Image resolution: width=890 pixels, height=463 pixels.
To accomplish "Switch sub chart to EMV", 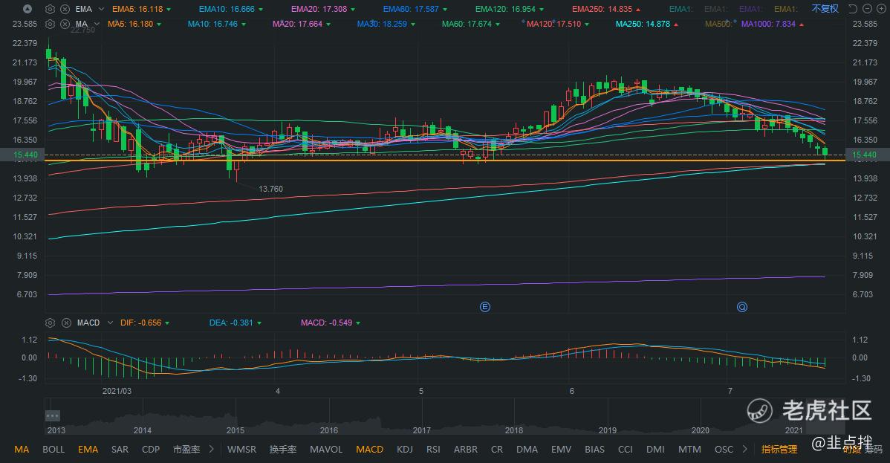I will 561,450.
